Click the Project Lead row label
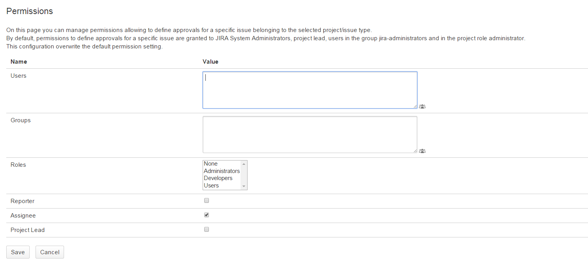This screenshot has width=588, height=264. point(28,230)
